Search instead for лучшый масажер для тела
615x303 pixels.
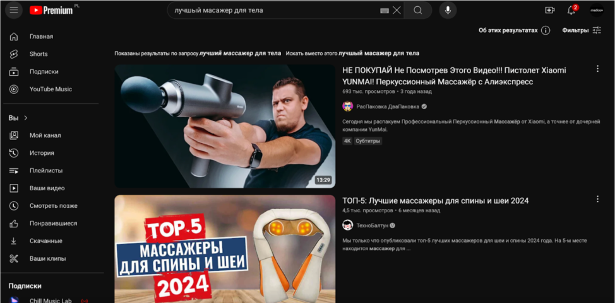tap(379, 54)
